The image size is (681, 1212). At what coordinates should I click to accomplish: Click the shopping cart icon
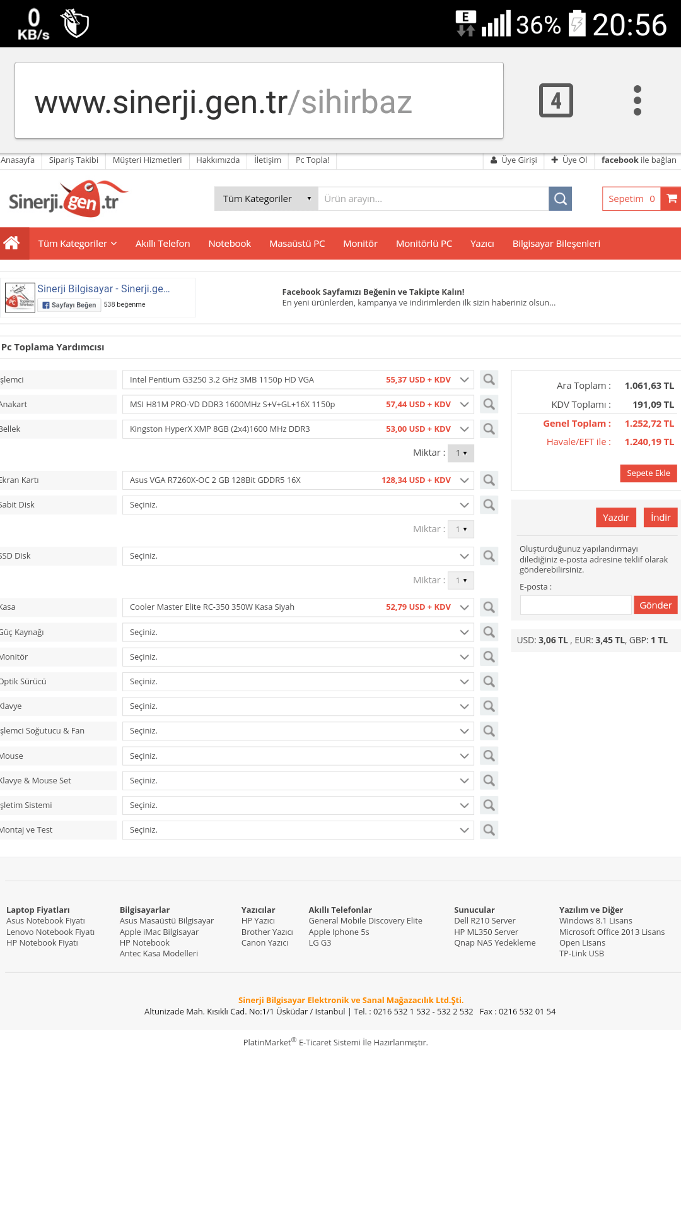tap(672, 199)
